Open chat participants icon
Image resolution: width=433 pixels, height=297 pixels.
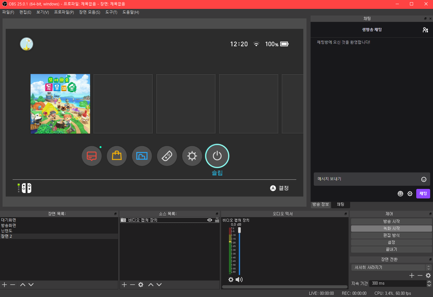[425, 30]
